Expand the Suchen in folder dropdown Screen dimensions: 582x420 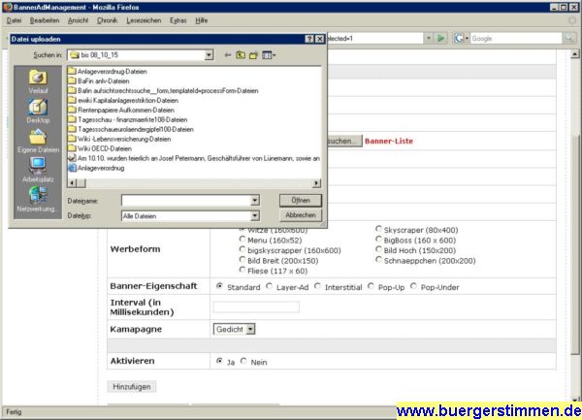[209, 55]
